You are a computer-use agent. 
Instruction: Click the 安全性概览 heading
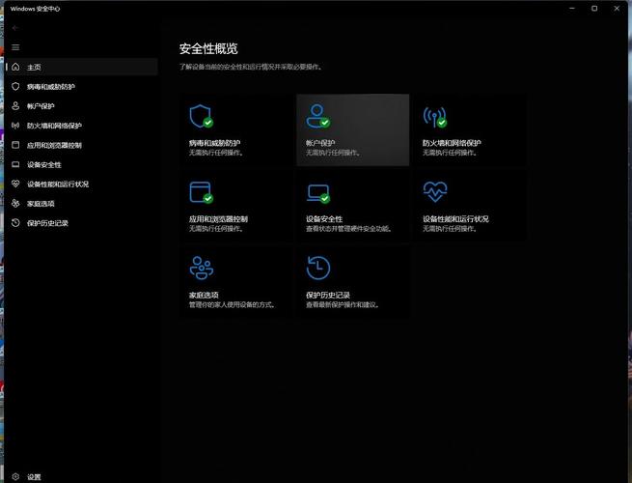[208, 49]
